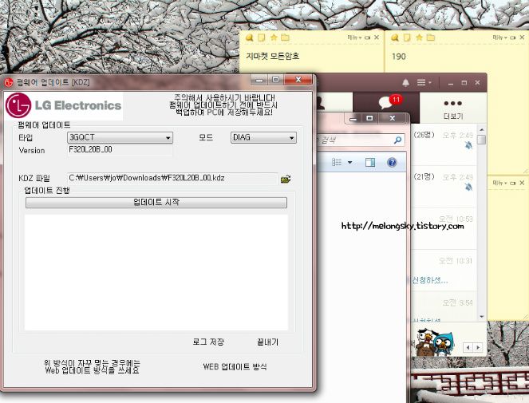Click 지마켓 모든암호 note text
This screenshot has height=403, width=529.
(273, 56)
